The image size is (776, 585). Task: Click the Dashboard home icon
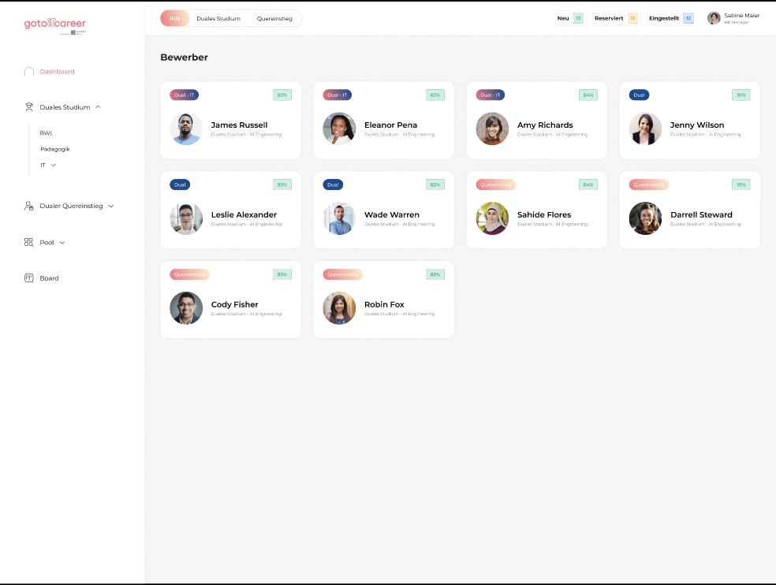pyautogui.click(x=29, y=72)
